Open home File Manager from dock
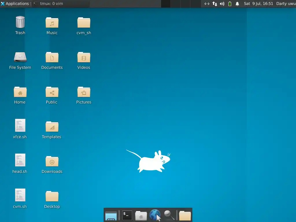 141,216
